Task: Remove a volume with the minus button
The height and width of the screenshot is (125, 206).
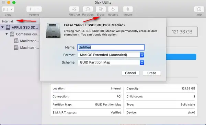Action: pyautogui.click(x=38, y=9)
